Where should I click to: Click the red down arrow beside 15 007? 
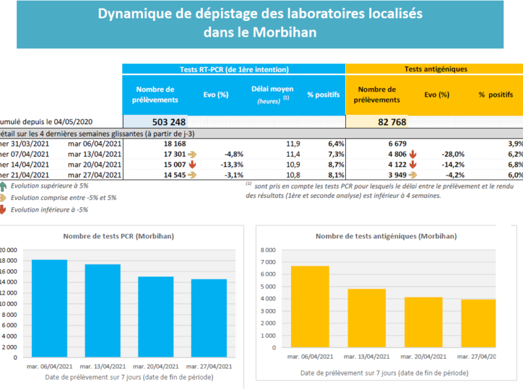tap(192, 165)
